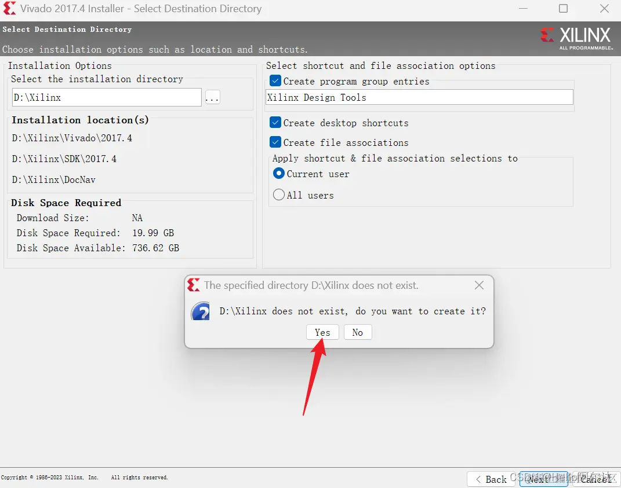Confirm directory creation with Yes button
621x488 pixels.
pos(322,332)
